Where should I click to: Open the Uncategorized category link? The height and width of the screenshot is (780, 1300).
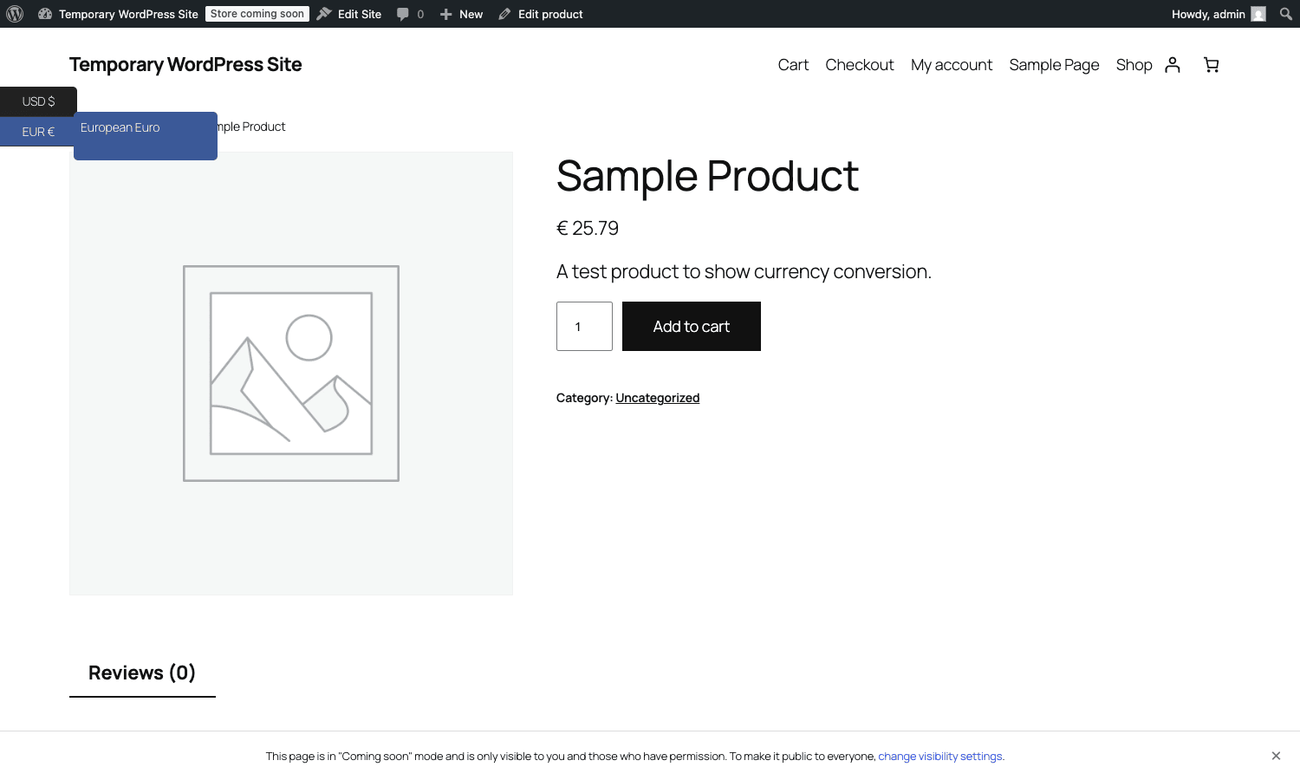point(658,398)
